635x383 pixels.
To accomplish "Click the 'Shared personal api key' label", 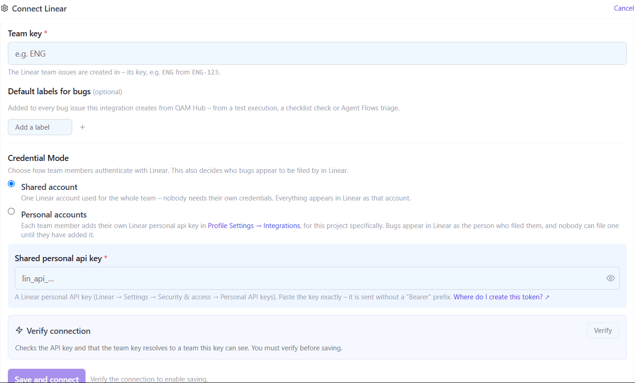I will pyautogui.click(x=58, y=258).
